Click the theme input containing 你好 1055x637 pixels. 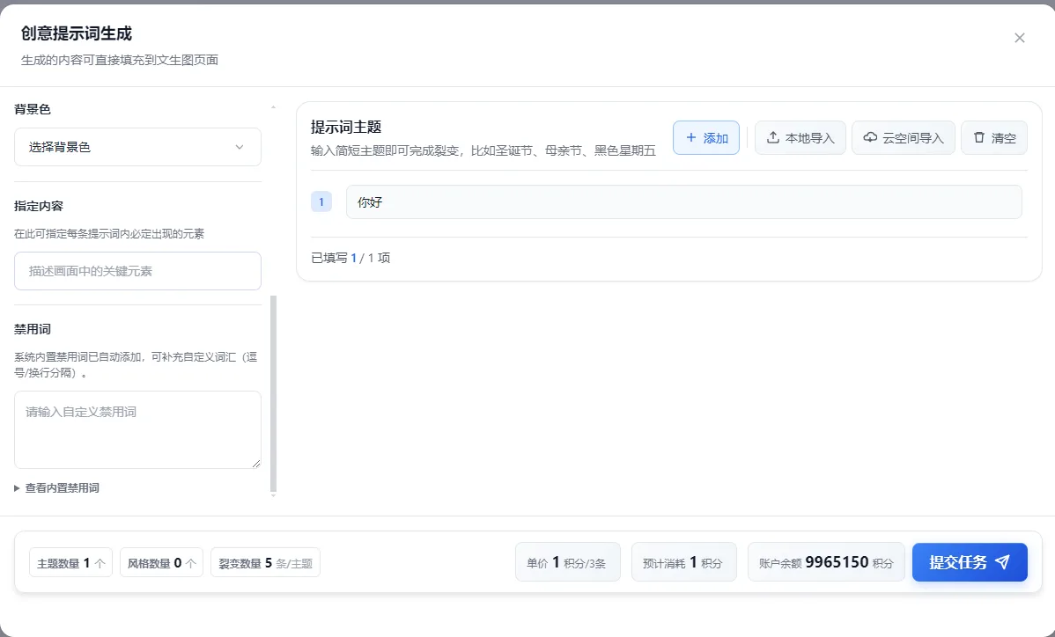tap(683, 202)
